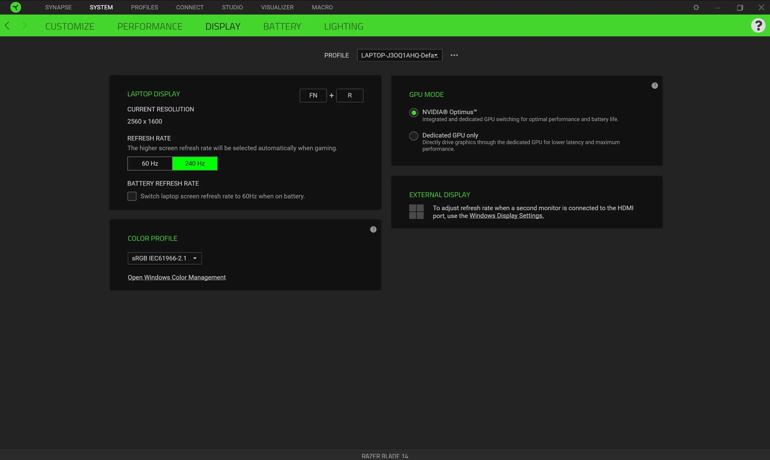Set refresh rate to 60 Hz
770x460 pixels.
[150, 163]
